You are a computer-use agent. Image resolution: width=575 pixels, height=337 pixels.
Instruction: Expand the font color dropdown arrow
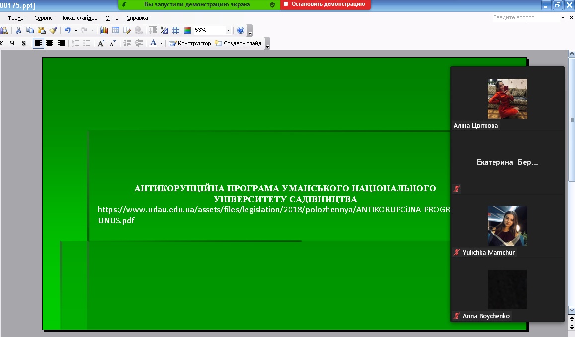point(161,43)
